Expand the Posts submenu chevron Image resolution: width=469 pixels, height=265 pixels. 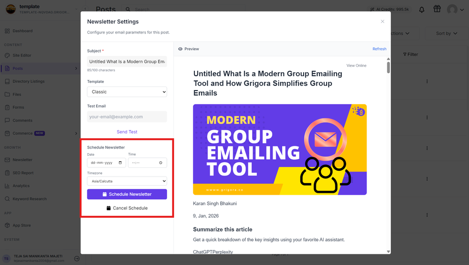76,69
